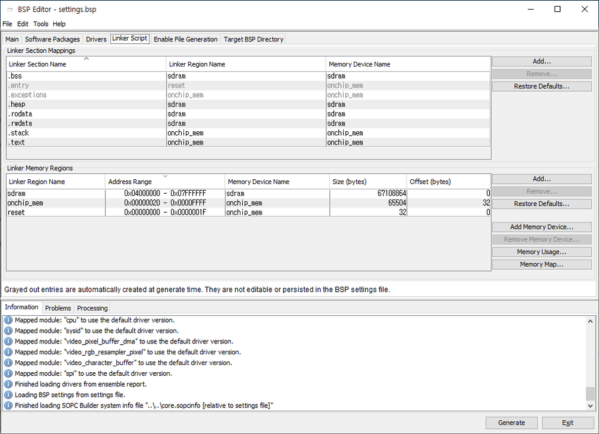Select the .stack section row

point(248,133)
